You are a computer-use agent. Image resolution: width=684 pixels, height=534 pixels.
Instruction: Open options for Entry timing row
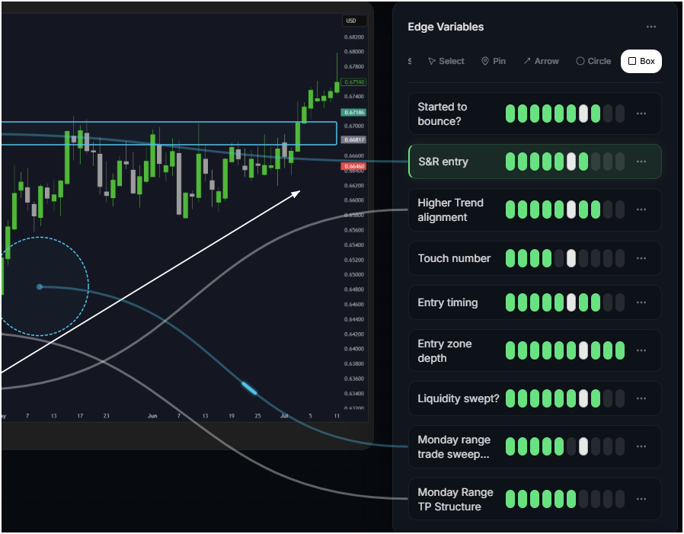pyautogui.click(x=641, y=302)
